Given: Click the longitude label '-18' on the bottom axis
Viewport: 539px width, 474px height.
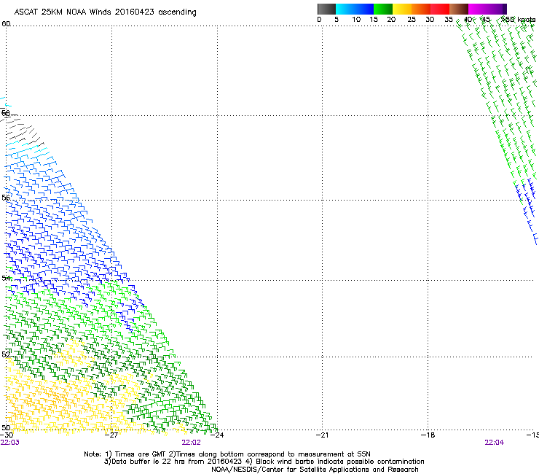Looking at the screenshot, I should pyautogui.click(x=428, y=435).
